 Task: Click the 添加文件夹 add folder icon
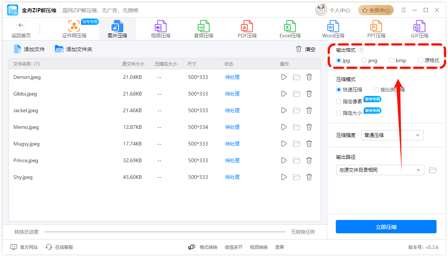59,49
